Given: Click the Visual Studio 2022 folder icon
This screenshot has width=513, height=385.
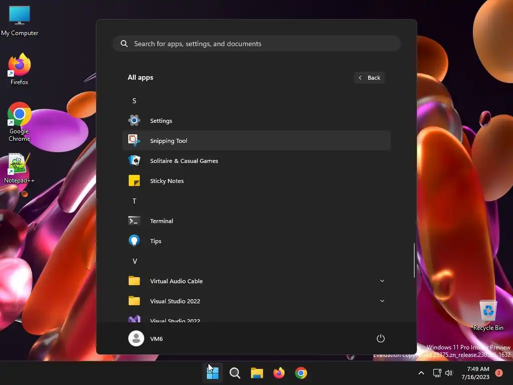Looking at the screenshot, I should click(134, 301).
